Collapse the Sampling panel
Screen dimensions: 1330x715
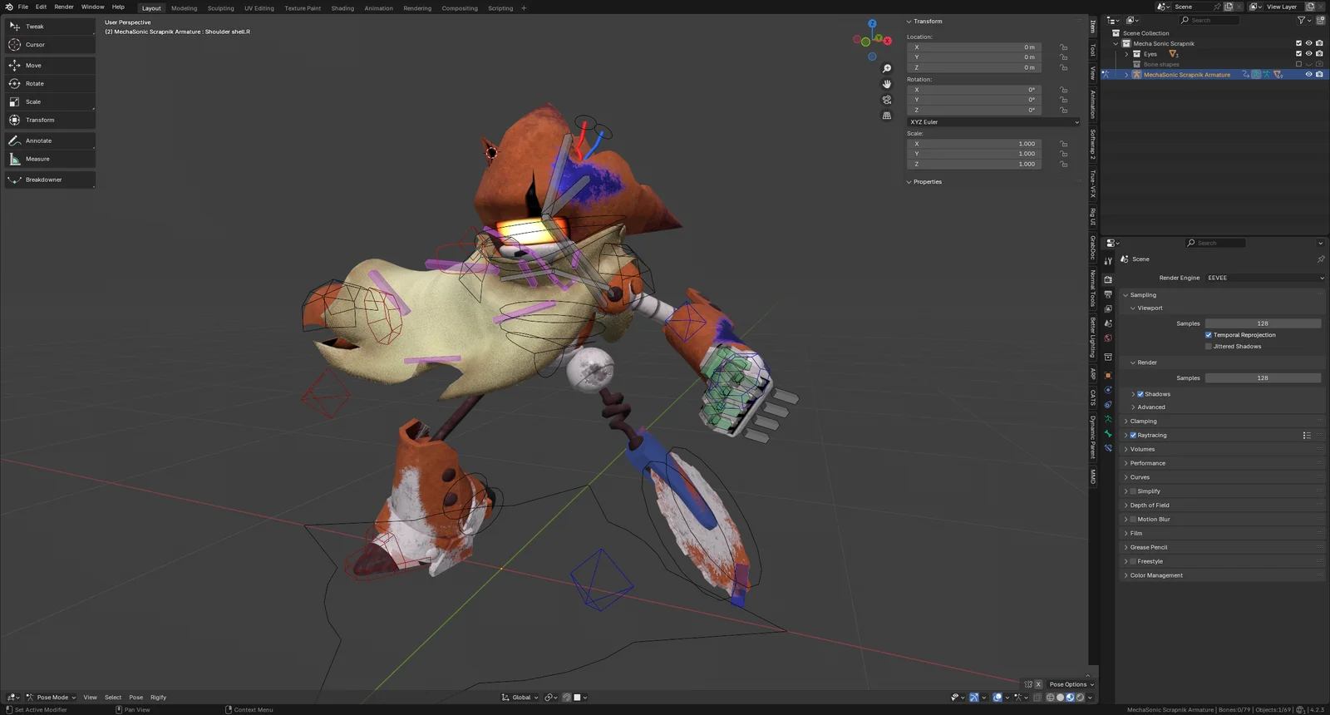click(x=1143, y=295)
